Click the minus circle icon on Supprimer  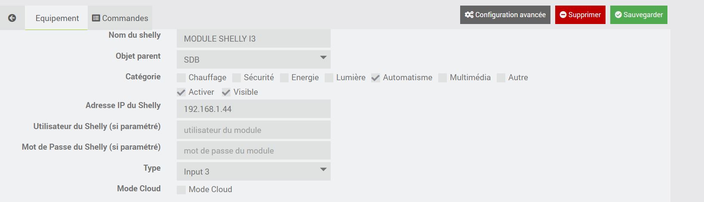(563, 15)
